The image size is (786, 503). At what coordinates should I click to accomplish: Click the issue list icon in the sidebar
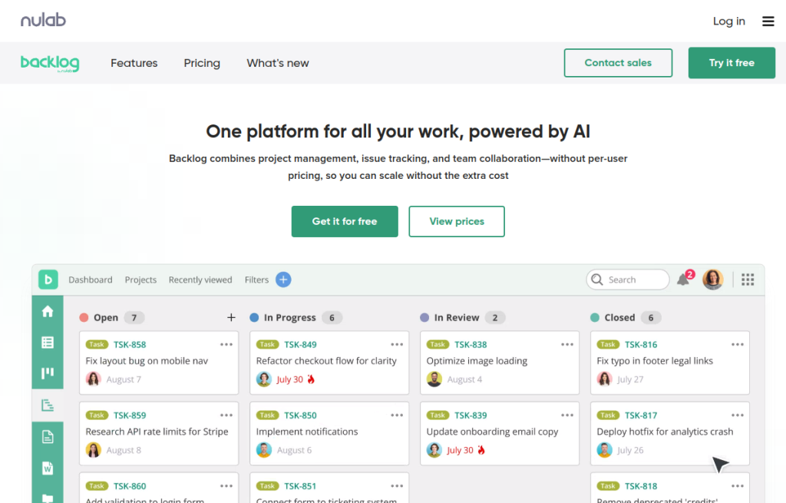[x=48, y=343]
